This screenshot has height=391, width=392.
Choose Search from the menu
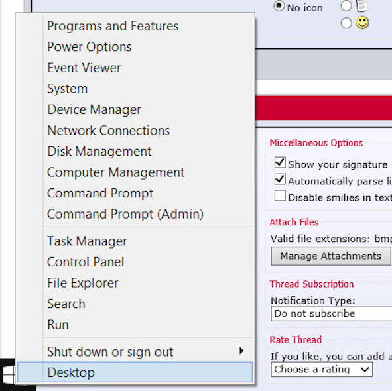point(135,304)
